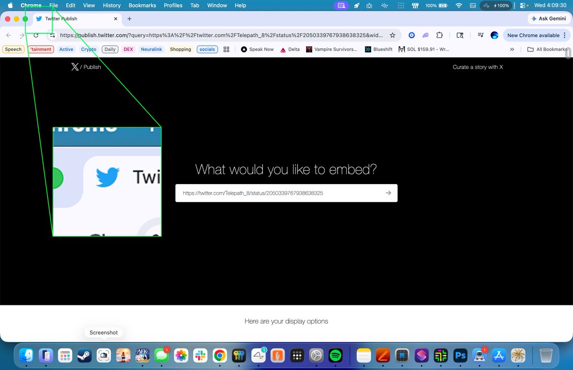This screenshot has height=370, width=573.
Task: Open the media controls music icon
Action: (480, 35)
